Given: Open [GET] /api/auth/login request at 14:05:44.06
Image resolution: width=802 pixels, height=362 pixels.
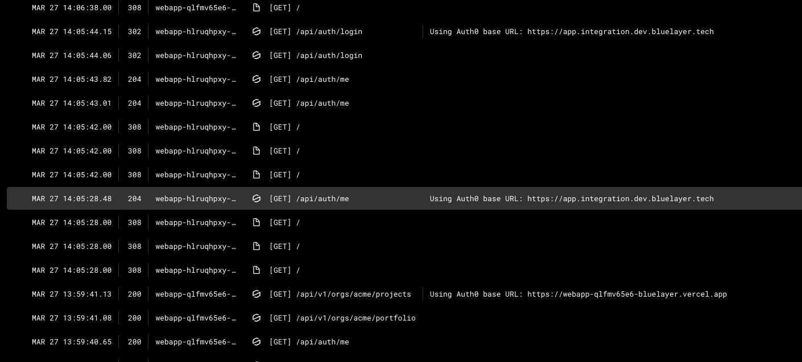Looking at the screenshot, I should tap(316, 56).
